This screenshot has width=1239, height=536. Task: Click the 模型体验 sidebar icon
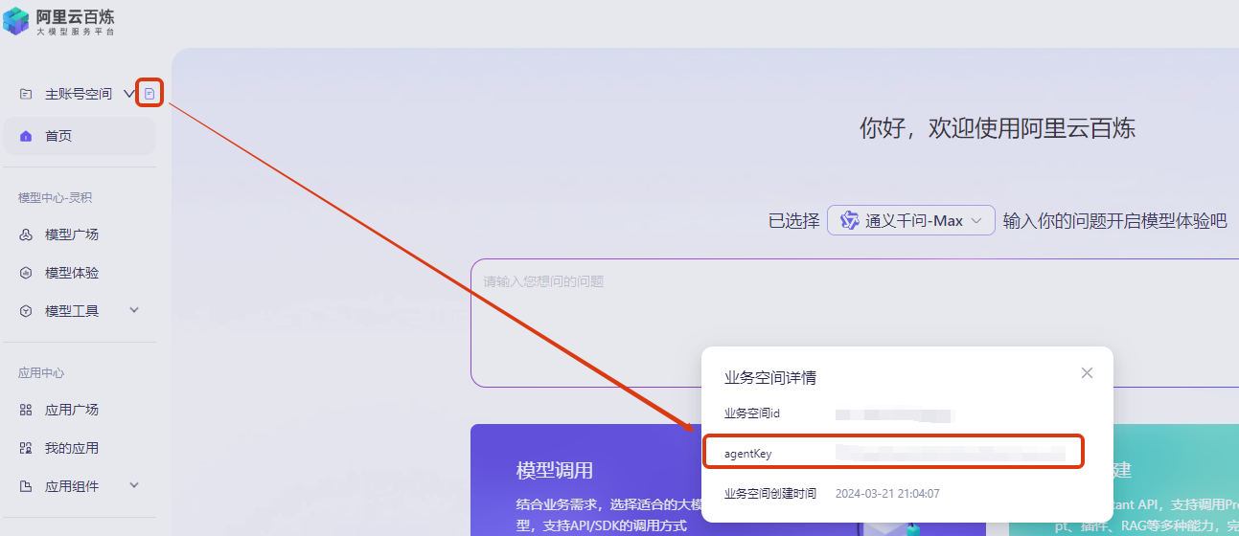(26, 273)
